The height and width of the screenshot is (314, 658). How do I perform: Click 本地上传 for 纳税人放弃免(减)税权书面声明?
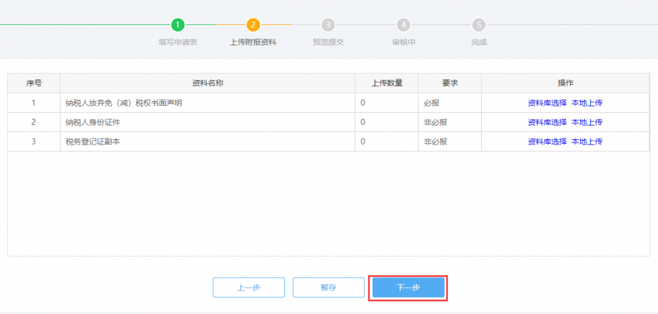(587, 103)
